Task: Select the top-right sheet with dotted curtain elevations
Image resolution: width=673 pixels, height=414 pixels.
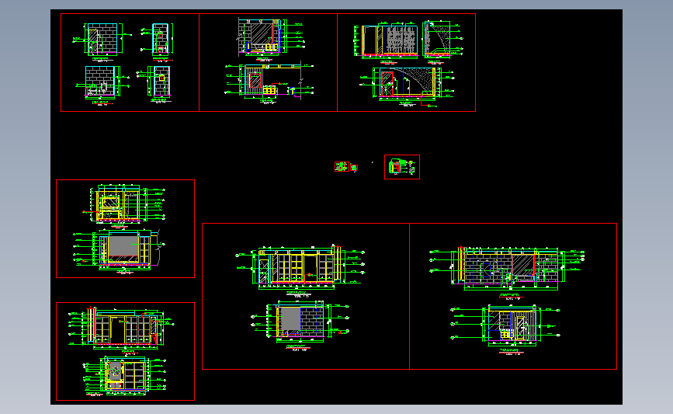Action: coord(407,63)
